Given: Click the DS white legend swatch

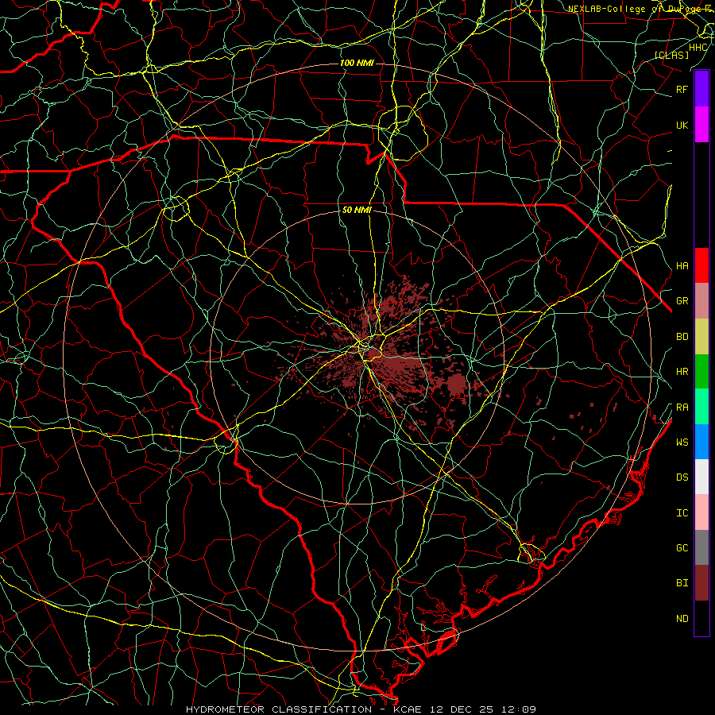Looking at the screenshot, I should pos(701,477).
